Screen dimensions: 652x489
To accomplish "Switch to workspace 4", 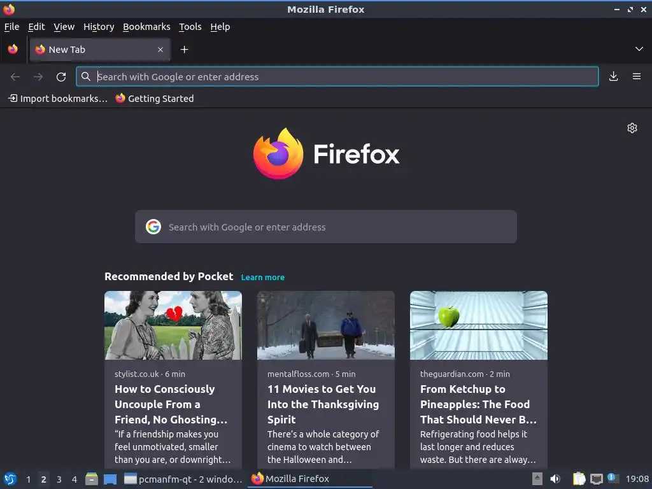I will click(x=74, y=479).
